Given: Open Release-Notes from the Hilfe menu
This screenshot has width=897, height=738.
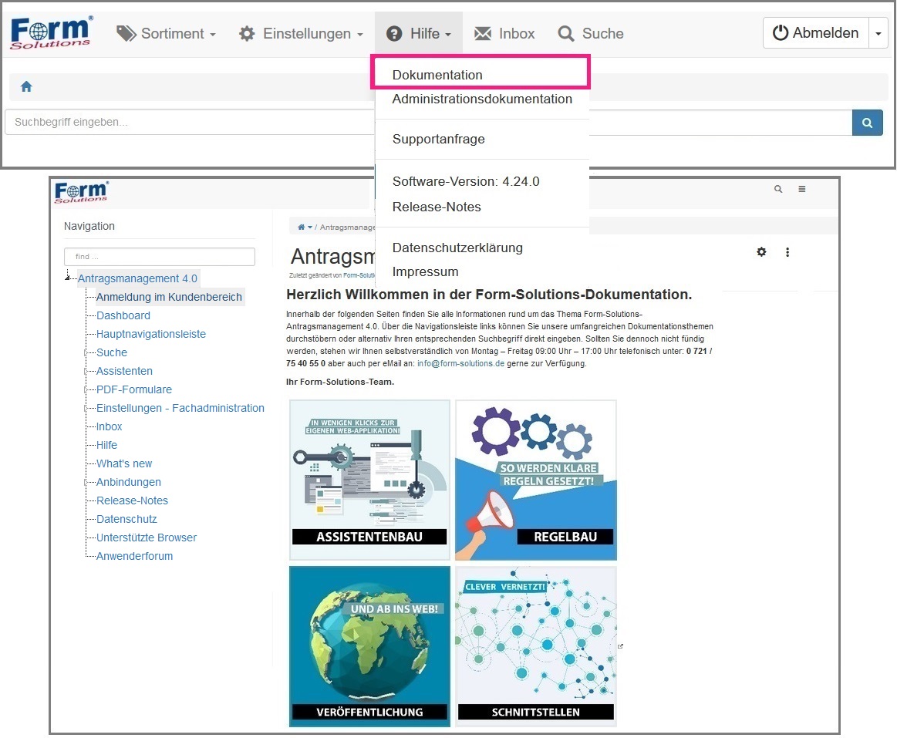Looking at the screenshot, I should pos(437,207).
